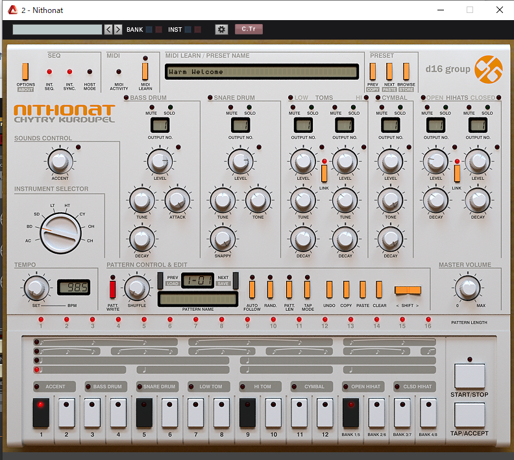
Task: Click the pattern NEXT/SAVE button
Action: tap(236, 281)
